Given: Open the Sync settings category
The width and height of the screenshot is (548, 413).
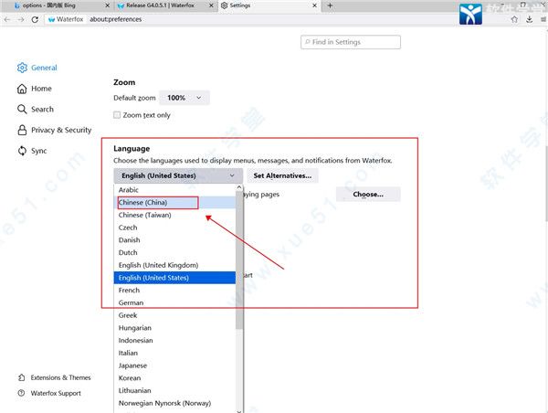Looking at the screenshot, I should (32, 151).
